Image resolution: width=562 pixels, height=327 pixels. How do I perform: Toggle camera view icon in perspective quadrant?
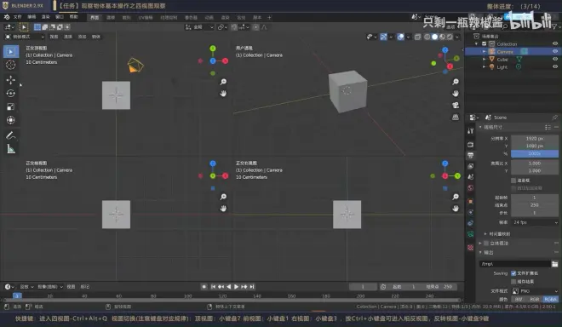pos(456,105)
